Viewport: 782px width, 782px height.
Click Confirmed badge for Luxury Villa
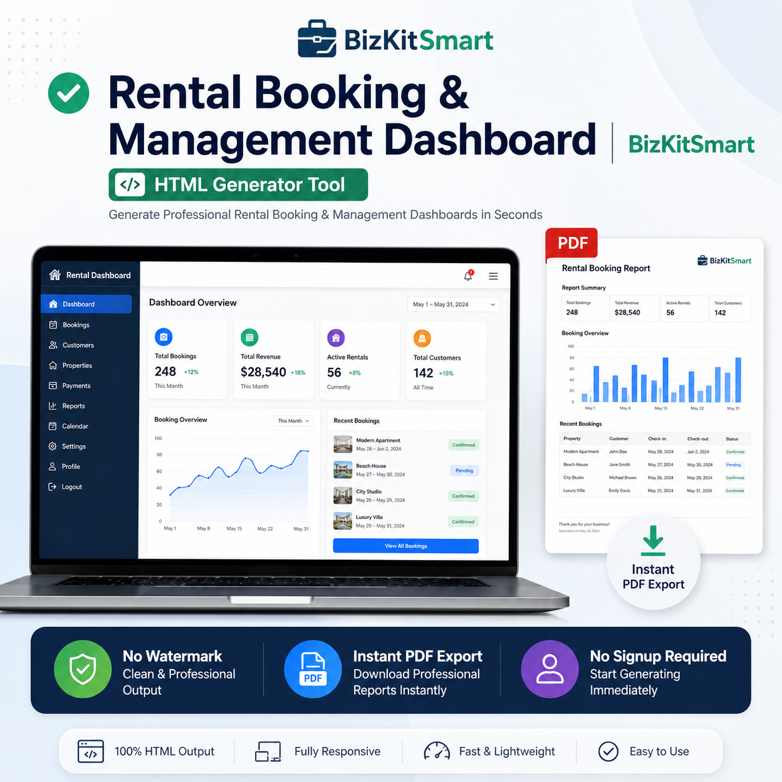[463, 522]
